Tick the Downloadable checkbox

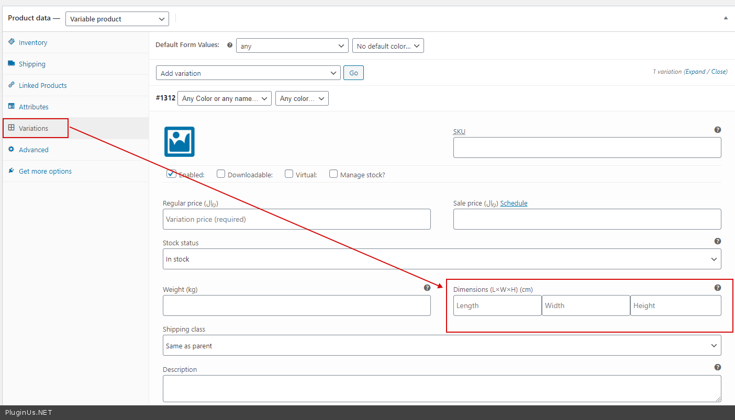click(221, 174)
